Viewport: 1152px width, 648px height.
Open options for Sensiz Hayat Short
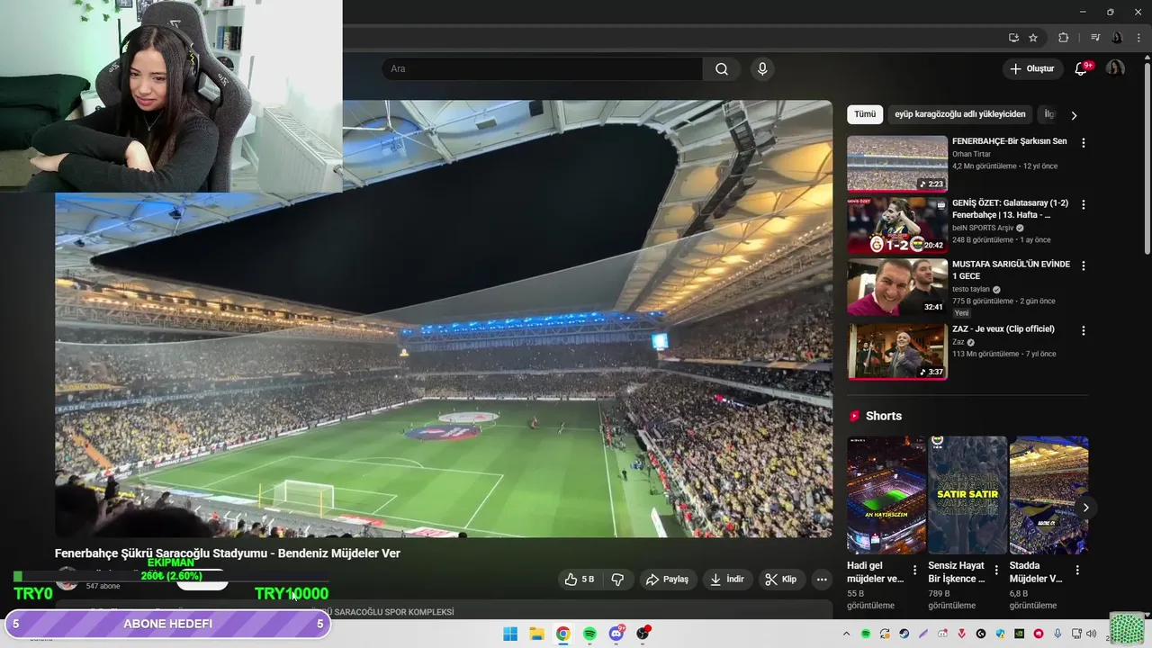996,570
